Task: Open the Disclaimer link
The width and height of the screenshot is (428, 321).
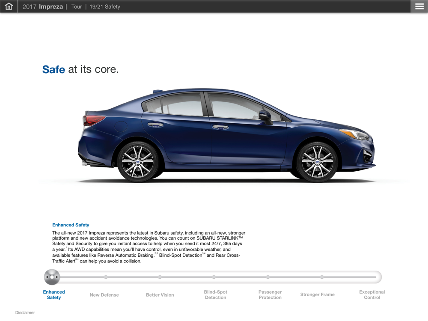Action: click(25, 312)
